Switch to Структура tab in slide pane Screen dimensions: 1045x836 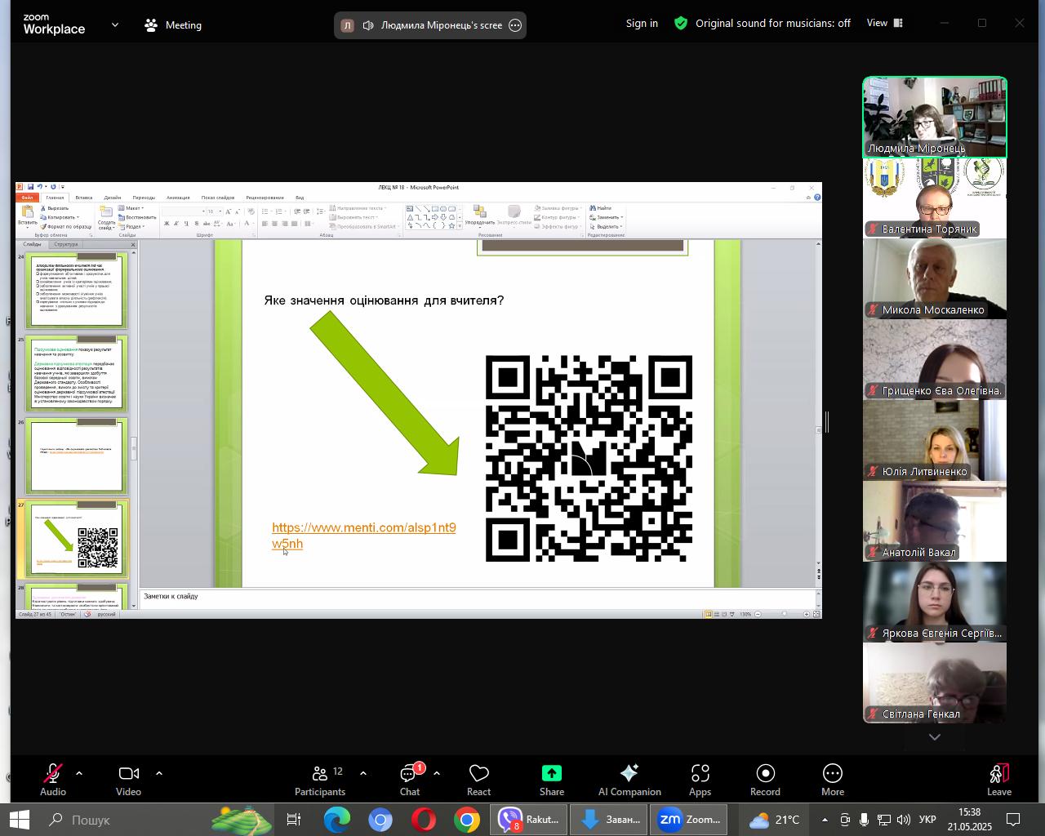pos(66,244)
